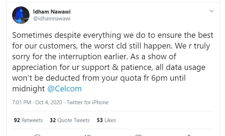
Task: Click the Idham Nawawi display name
Action: (x=52, y=12)
